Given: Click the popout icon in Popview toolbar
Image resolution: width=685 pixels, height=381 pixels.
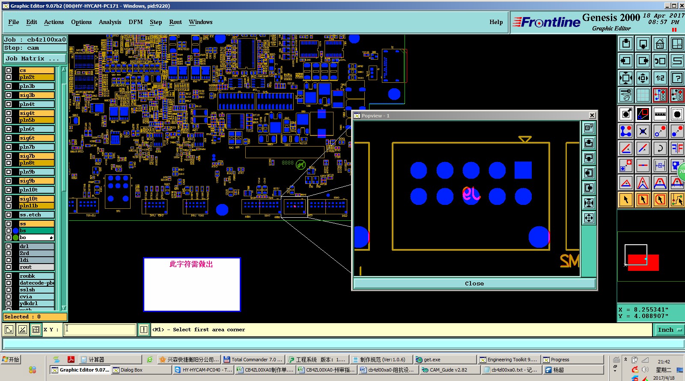Looking at the screenshot, I should tap(589, 128).
